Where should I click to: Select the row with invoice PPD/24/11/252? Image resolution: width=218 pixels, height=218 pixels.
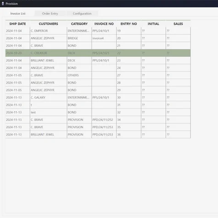pyautogui.click(x=98, y=120)
